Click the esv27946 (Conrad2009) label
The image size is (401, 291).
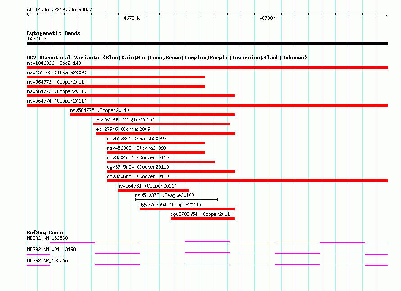(124, 129)
